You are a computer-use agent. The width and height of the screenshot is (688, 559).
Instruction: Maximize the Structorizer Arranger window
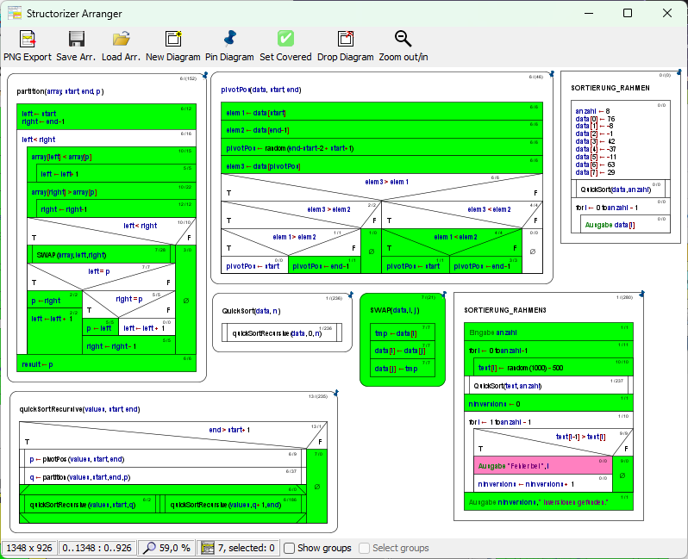628,13
